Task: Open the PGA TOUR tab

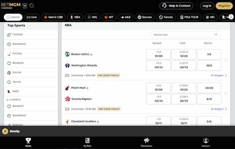Action: tap(189, 17)
